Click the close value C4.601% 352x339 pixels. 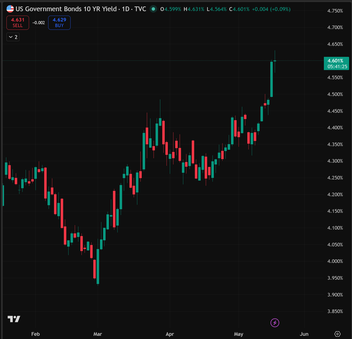point(239,9)
